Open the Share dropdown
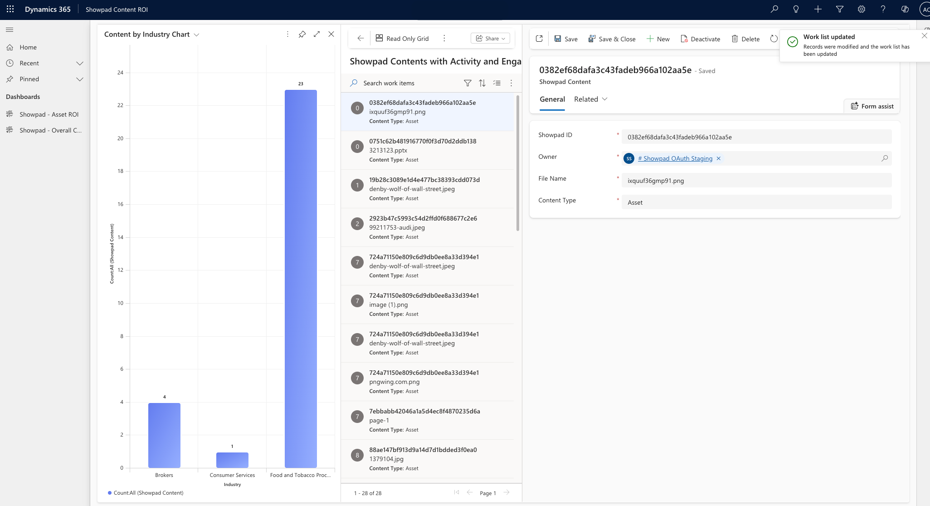Viewport: 930px width, 506px height. 490,39
